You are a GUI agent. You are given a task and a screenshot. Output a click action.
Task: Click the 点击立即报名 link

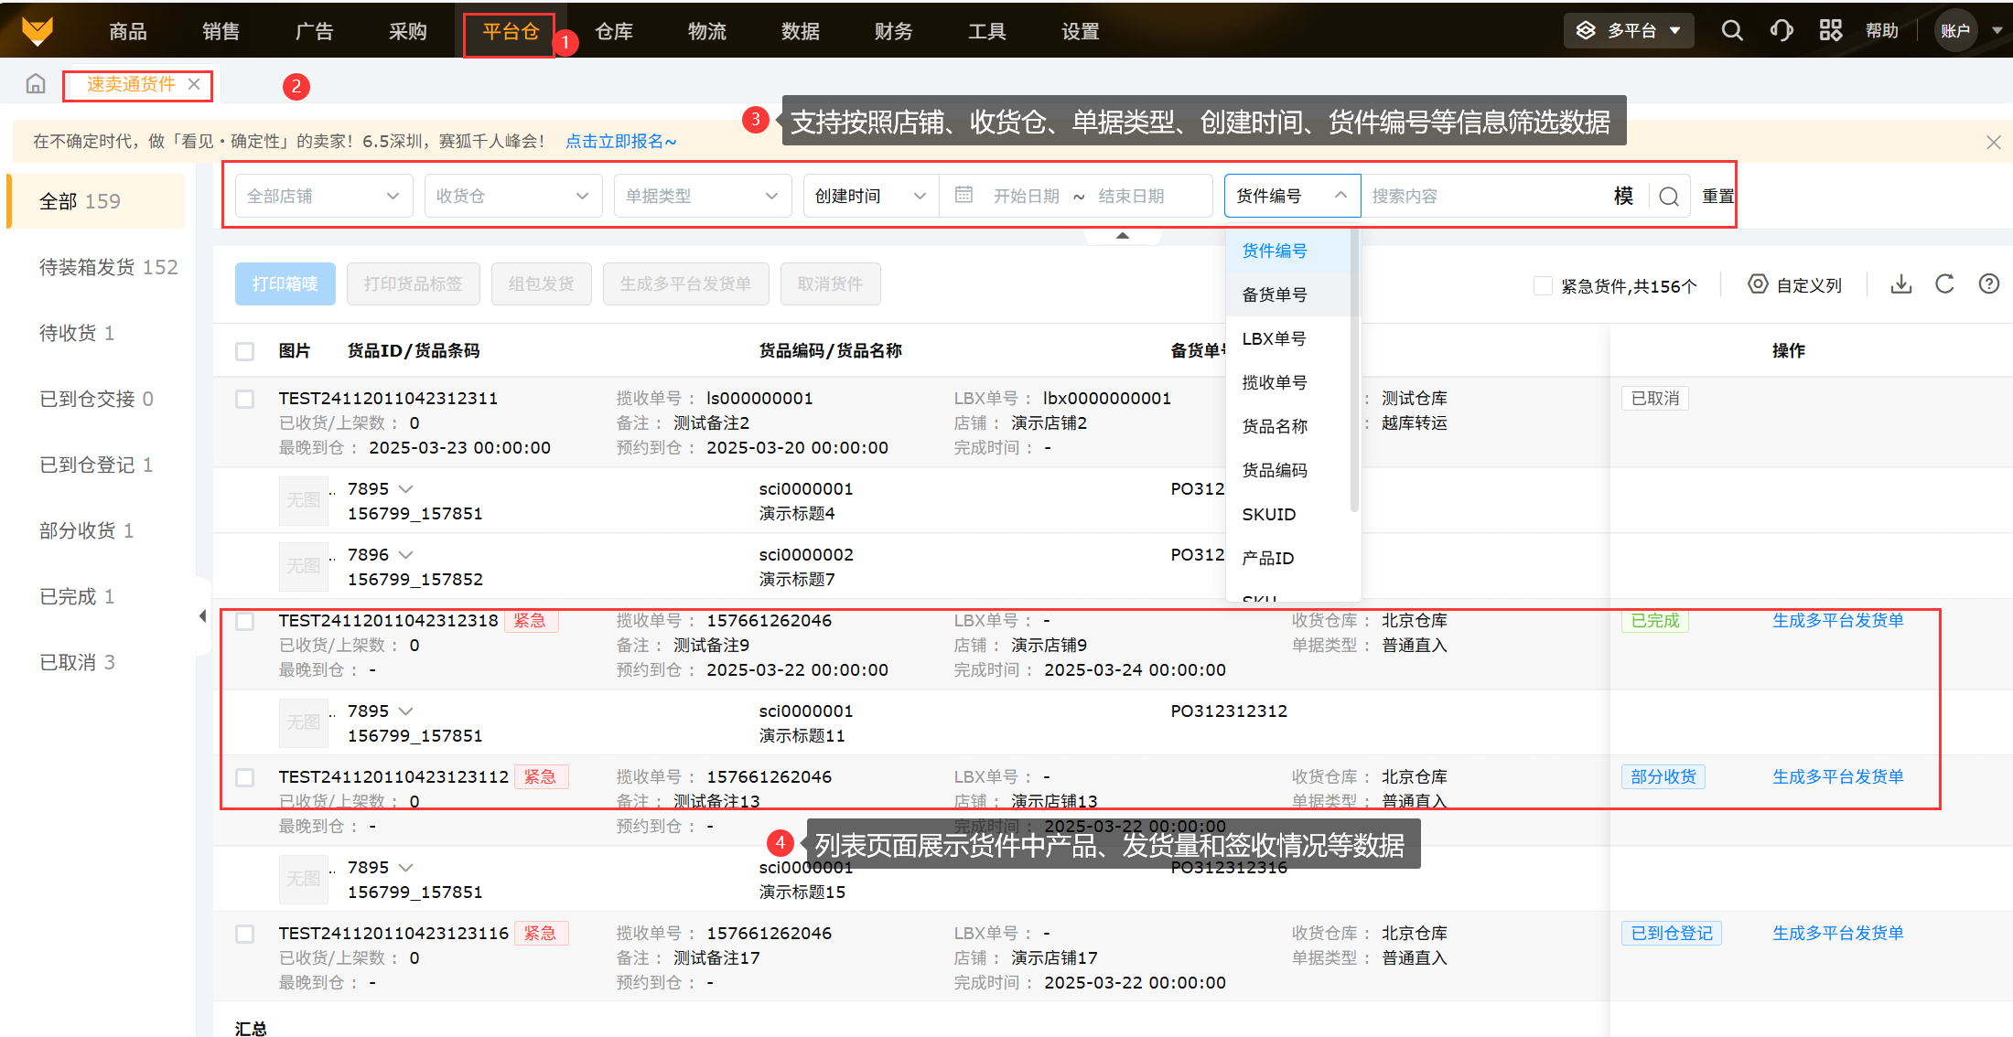pos(620,142)
